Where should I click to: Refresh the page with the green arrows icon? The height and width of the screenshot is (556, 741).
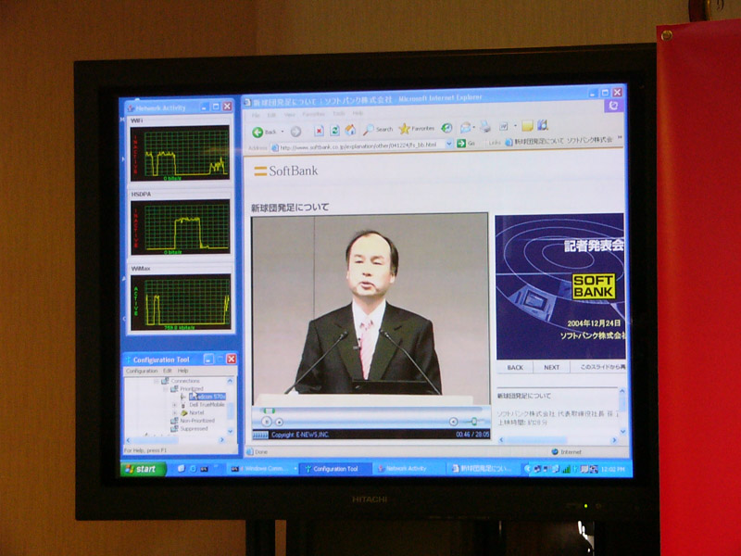(334, 131)
